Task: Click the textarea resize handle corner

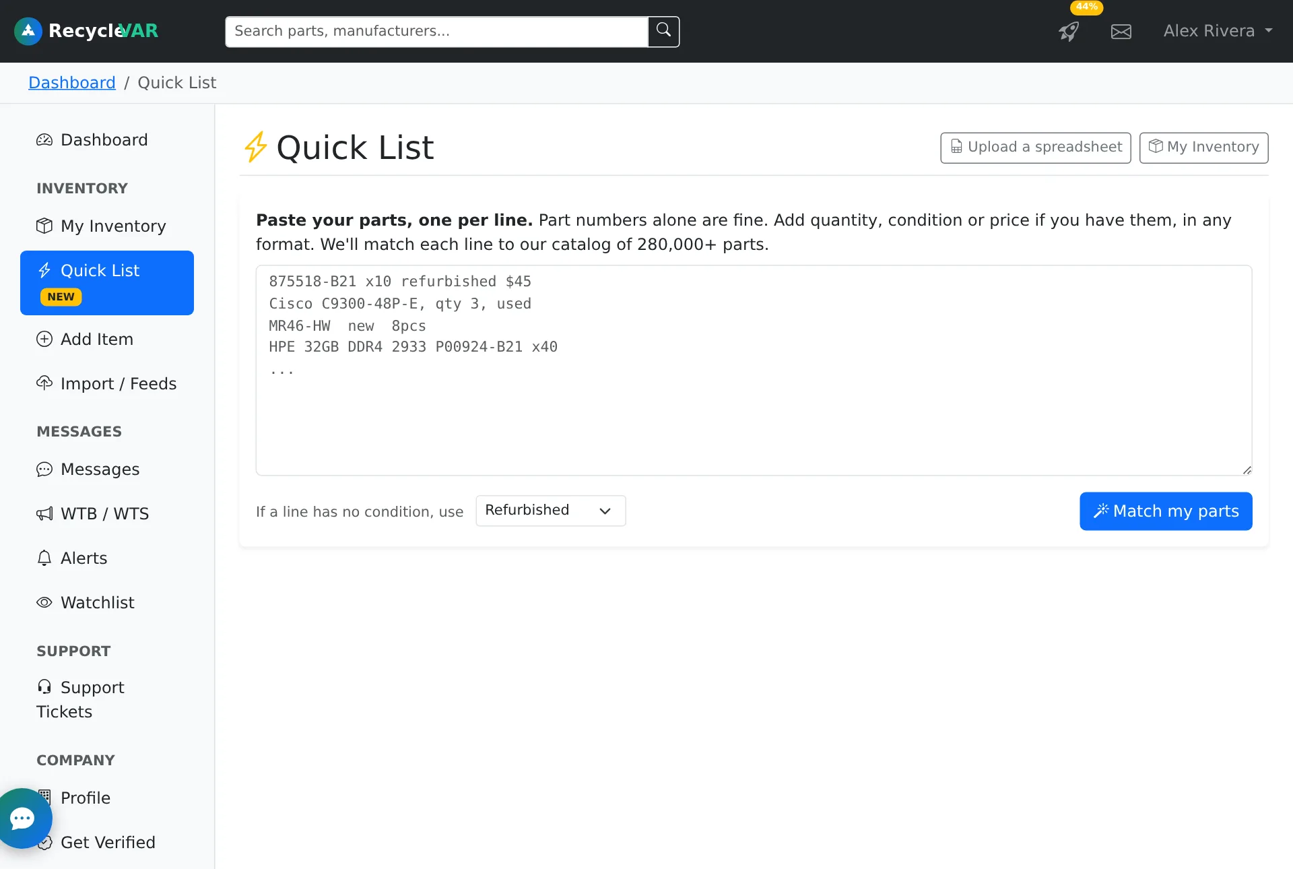Action: 1247,470
